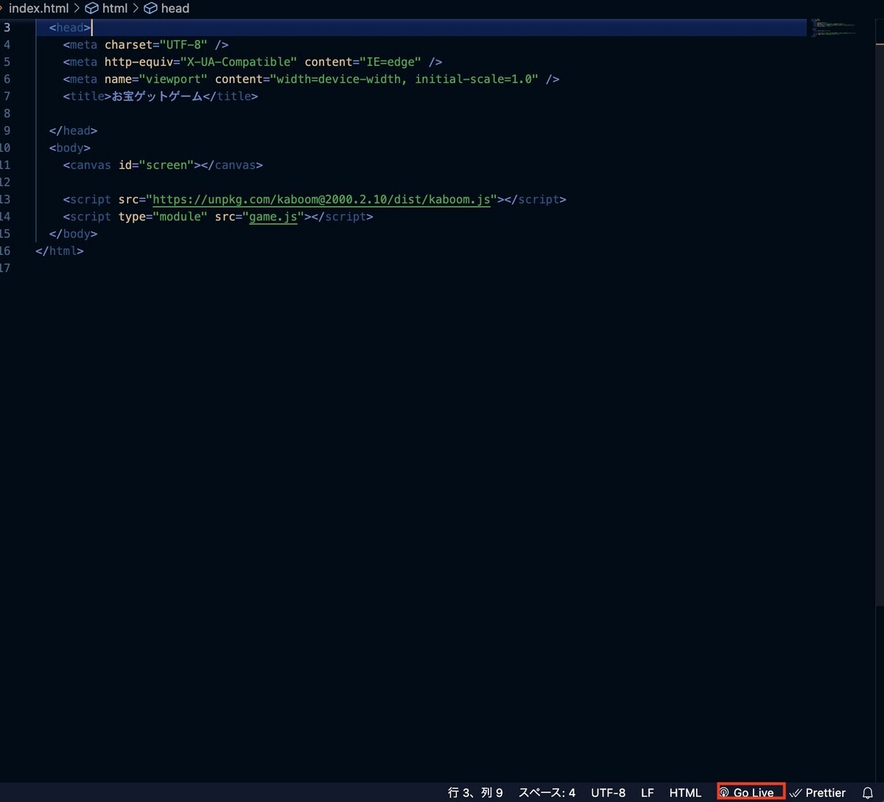The height and width of the screenshot is (802, 884).
Task: Click the Prettier double-check icon
Action: 796,792
